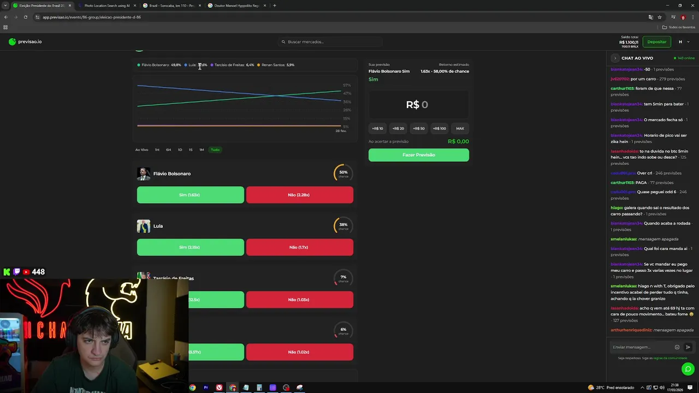Open Calculator in the taskbar
This screenshot has width=699, height=393.
259,388
